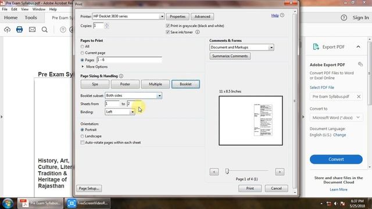Open the View menu

pyautogui.click(x=24, y=9)
